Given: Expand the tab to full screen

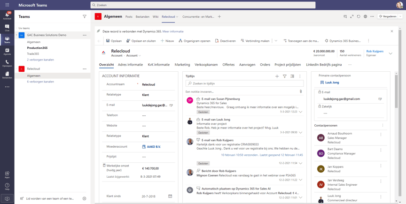Looking at the screenshot, I should tap(352, 16).
